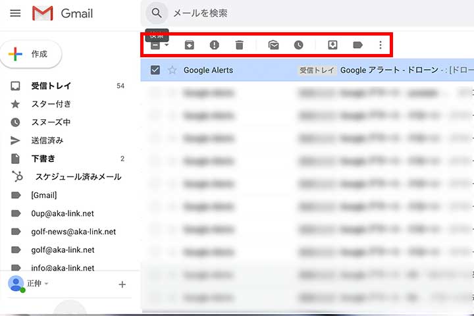Uncheck the Google Alerts mail checkbox
The height and width of the screenshot is (316, 474).
pyautogui.click(x=155, y=70)
